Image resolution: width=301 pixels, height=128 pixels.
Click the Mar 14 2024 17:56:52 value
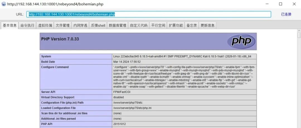(x=127, y=62)
